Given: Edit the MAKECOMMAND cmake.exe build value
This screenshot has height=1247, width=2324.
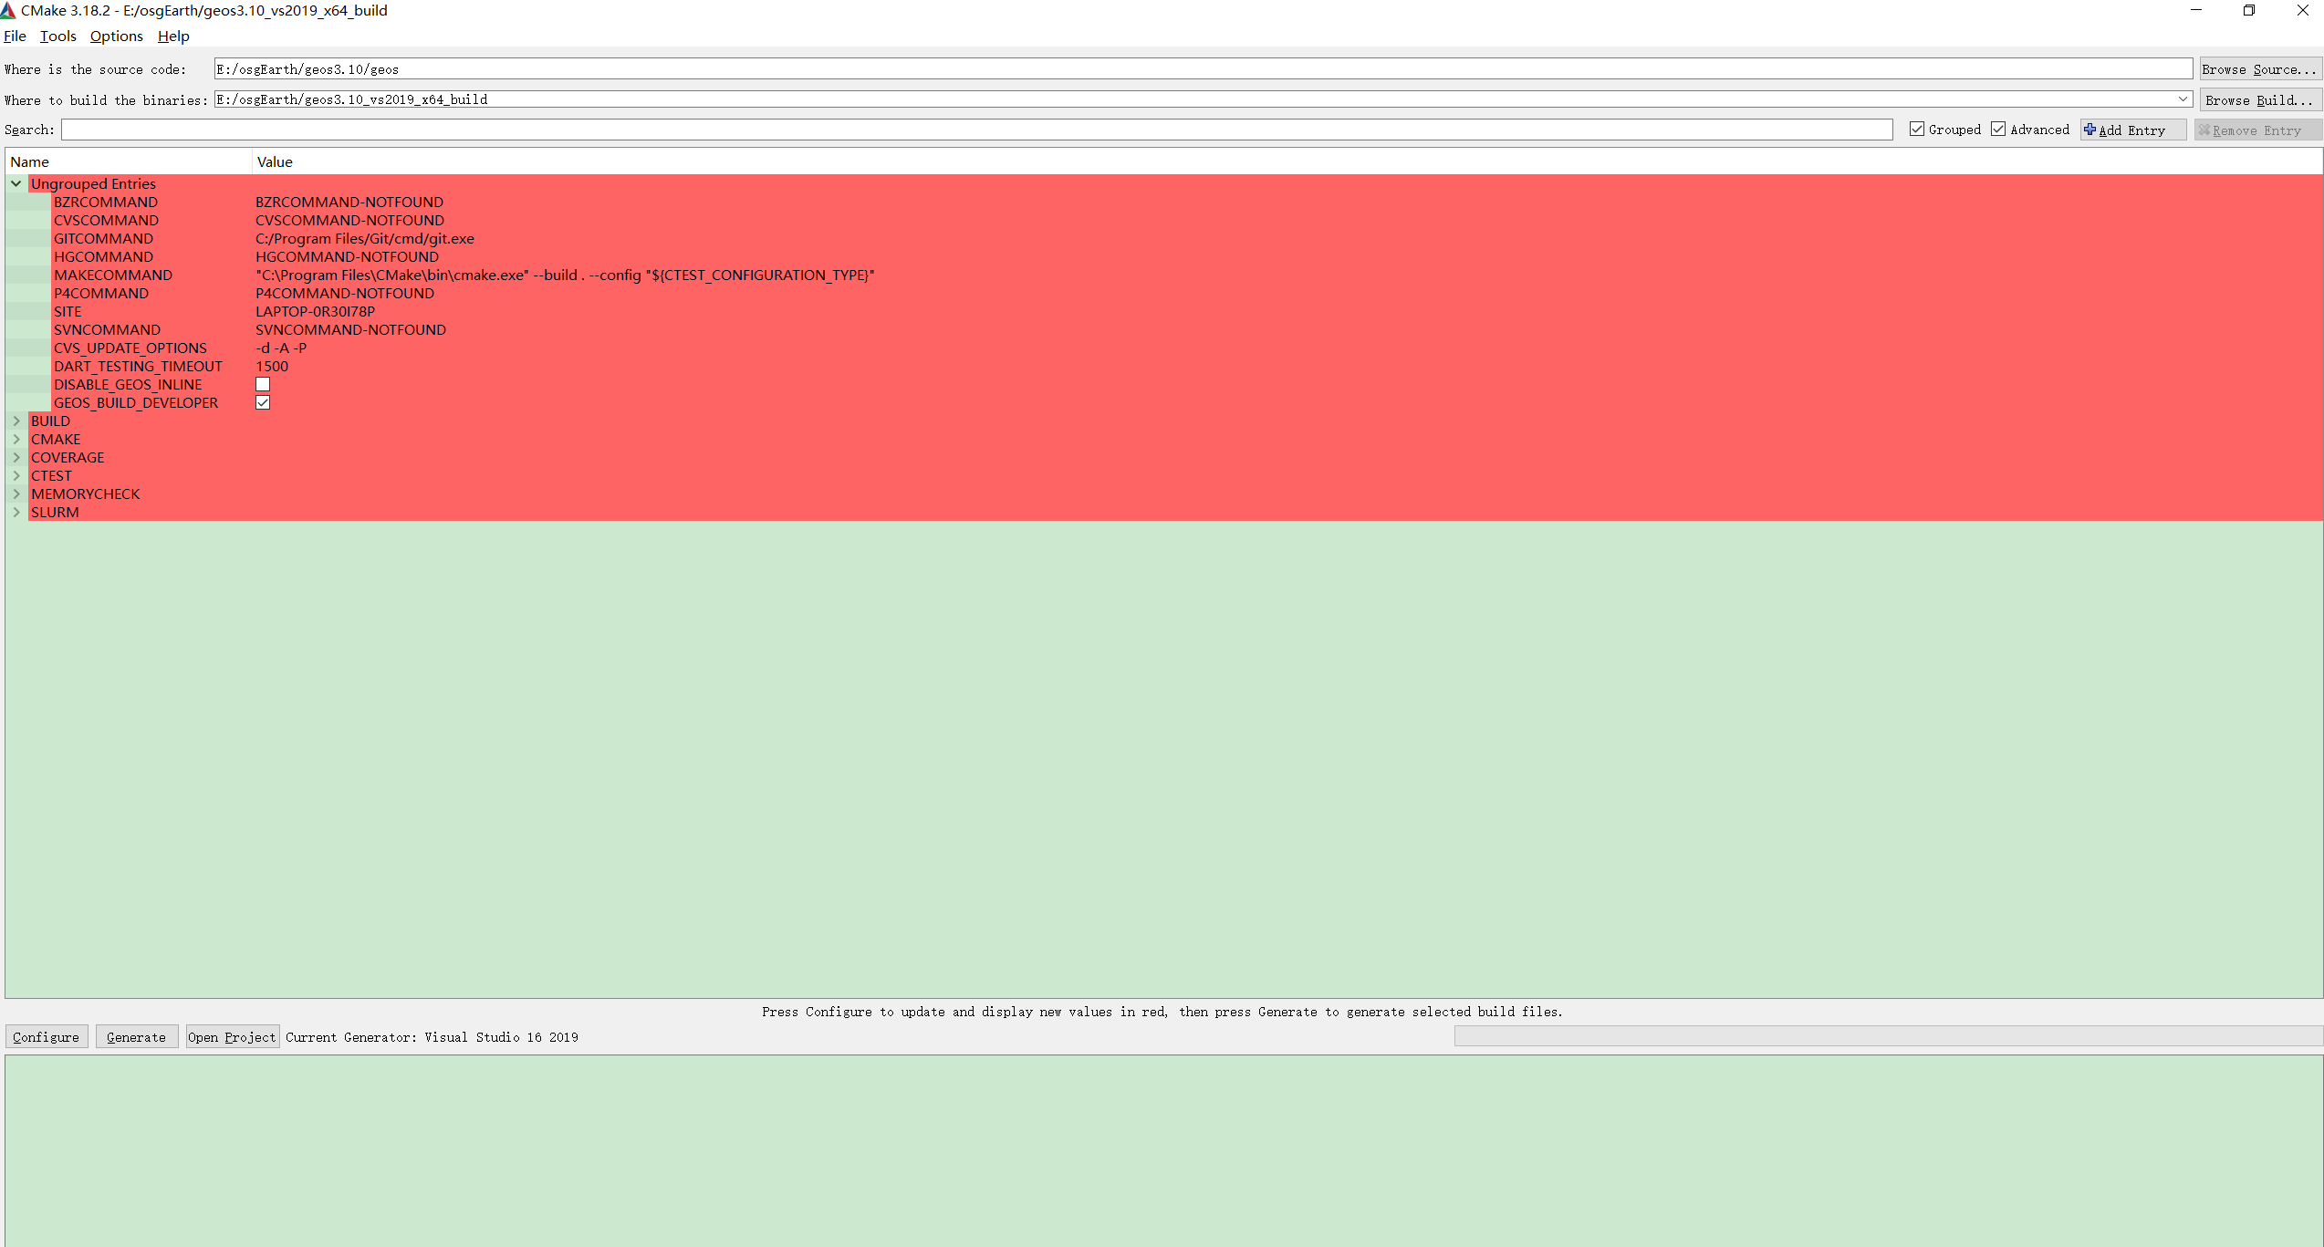Looking at the screenshot, I should [565, 275].
